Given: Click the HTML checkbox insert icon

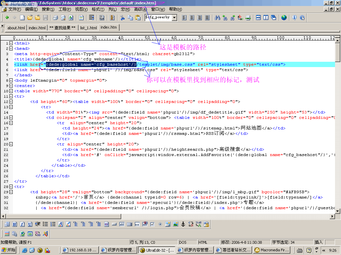Looking at the screenshot, I should (x=153, y=224).
